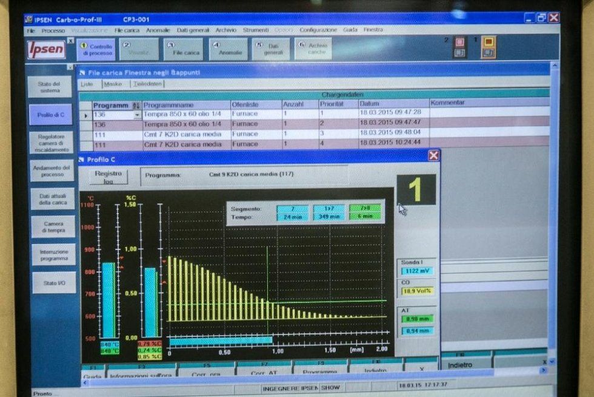Click the F9 Programma button
This screenshot has width=594, height=397.
click(x=320, y=368)
